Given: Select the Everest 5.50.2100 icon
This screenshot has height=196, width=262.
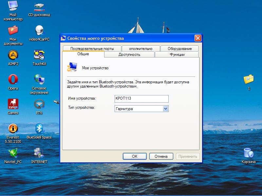Looking at the screenshot, I should point(13,128).
